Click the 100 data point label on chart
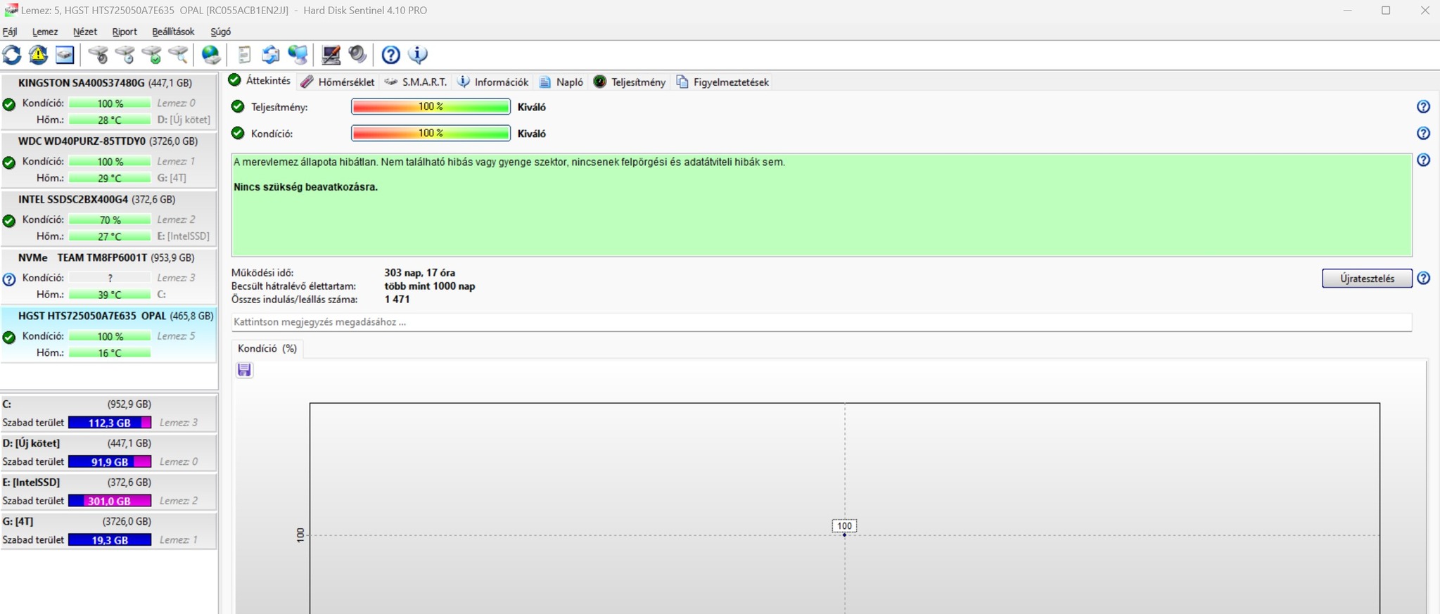Screen dimensions: 1440x614 point(844,525)
